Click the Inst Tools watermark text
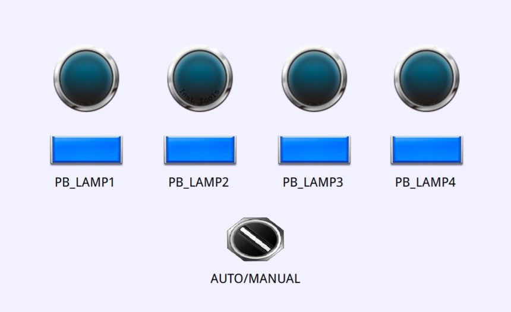The width and height of the screenshot is (511, 312). pos(200,97)
